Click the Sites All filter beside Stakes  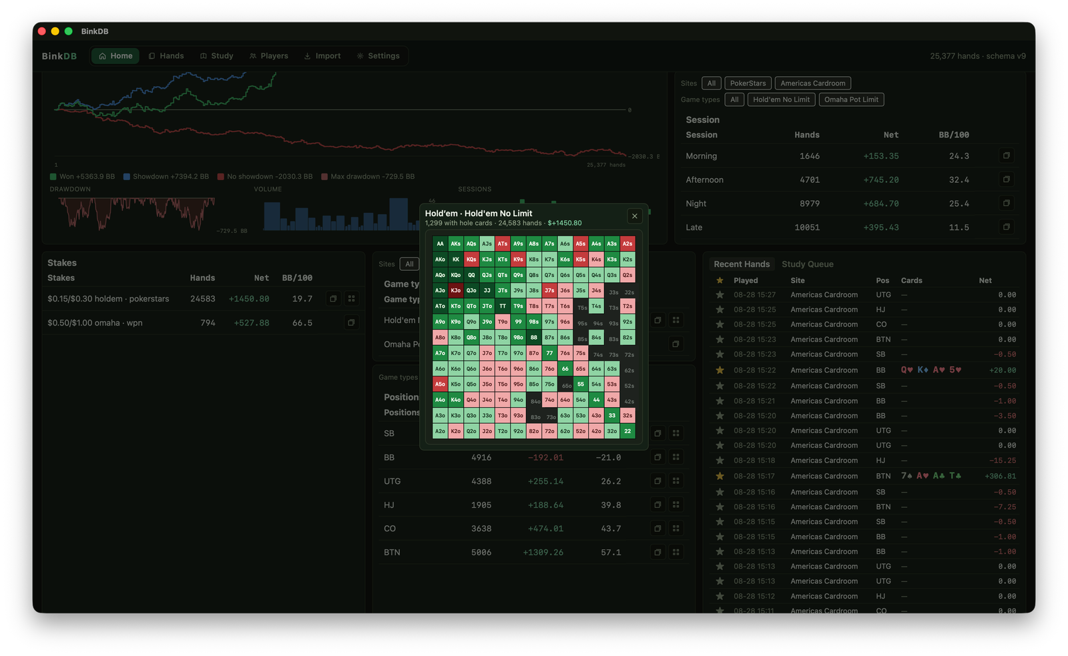(x=409, y=264)
